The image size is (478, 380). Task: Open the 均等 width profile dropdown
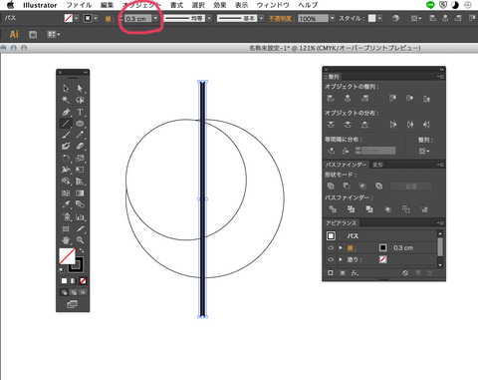click(209, 18)
